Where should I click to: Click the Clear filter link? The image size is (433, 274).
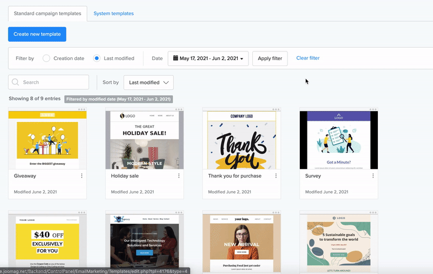pyautogui.click(x=307, y=58)
